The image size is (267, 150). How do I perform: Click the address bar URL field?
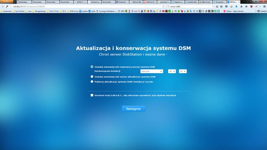(x=87, y=7)
